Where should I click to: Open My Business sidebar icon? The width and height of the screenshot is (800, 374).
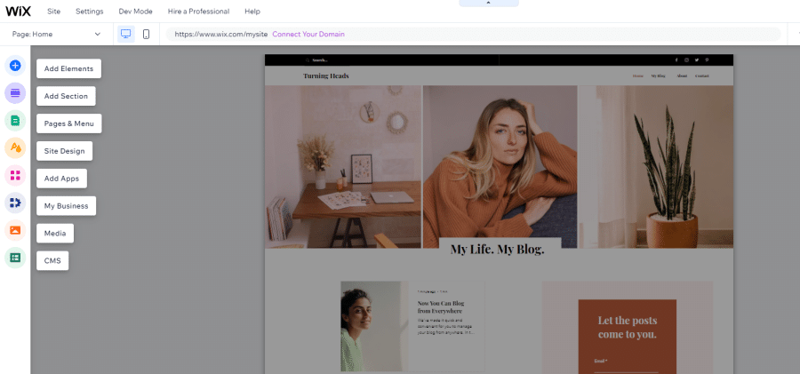pyautogui.click(x=15, y=203)
